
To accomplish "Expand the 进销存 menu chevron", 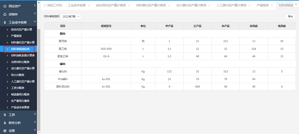I will point(35,13).
